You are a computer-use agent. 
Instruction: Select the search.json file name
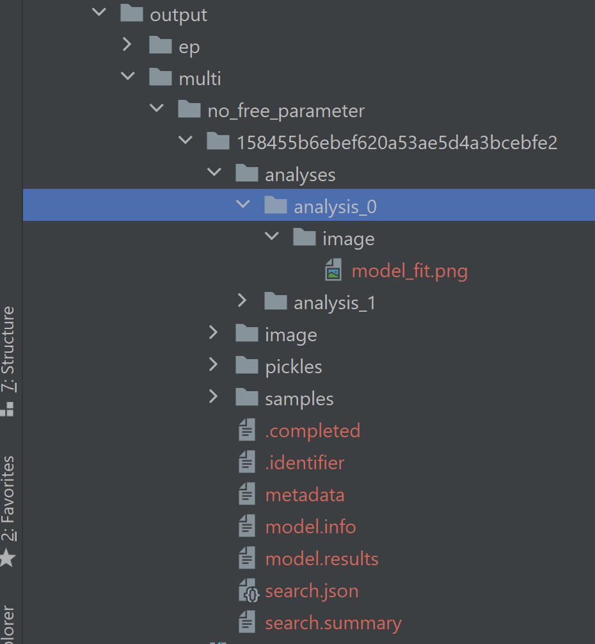(x=312, y=592)
